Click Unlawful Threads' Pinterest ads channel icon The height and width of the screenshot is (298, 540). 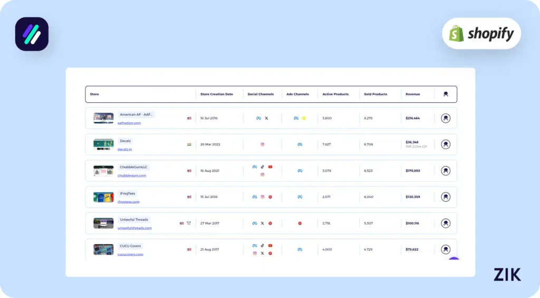(300, 223)
